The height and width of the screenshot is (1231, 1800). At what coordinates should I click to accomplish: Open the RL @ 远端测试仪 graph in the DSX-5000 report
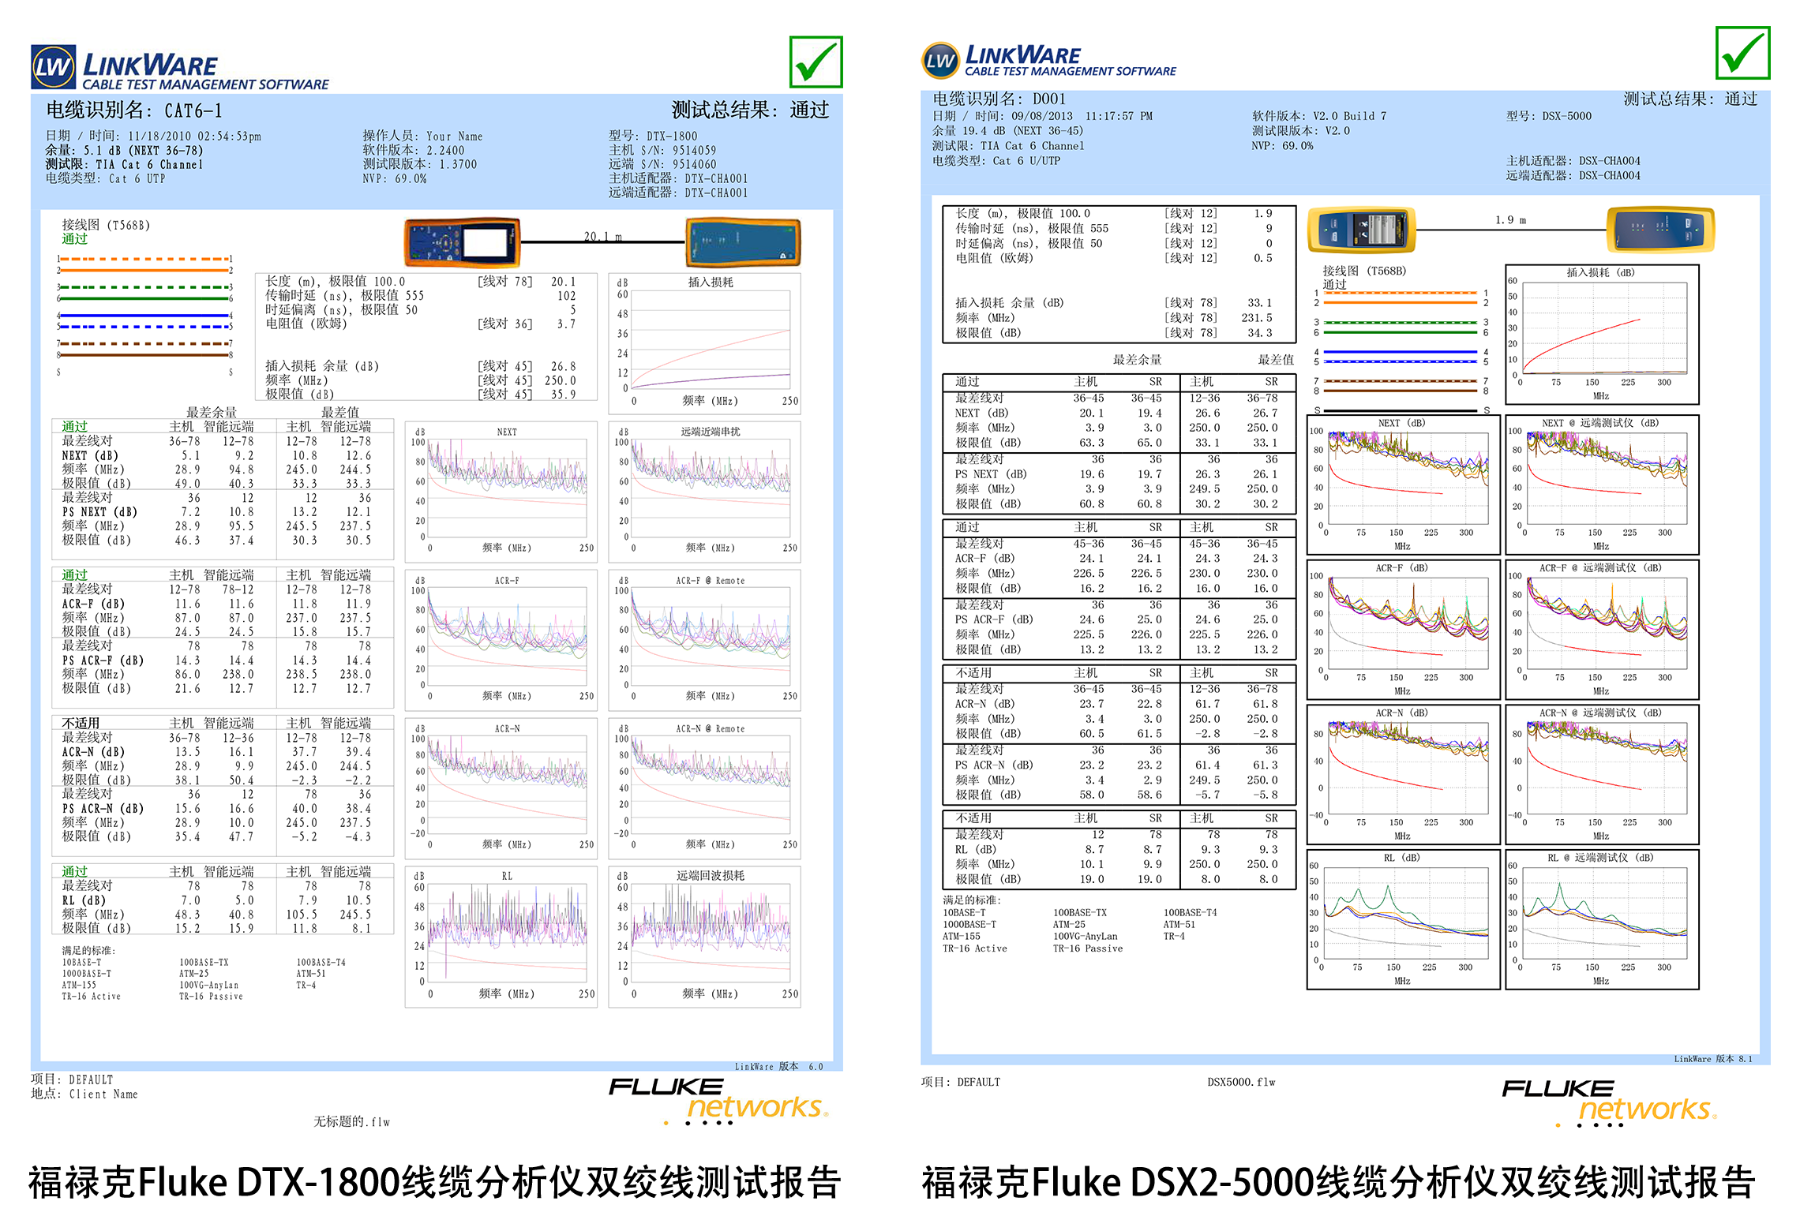[x=1602, y=919]
